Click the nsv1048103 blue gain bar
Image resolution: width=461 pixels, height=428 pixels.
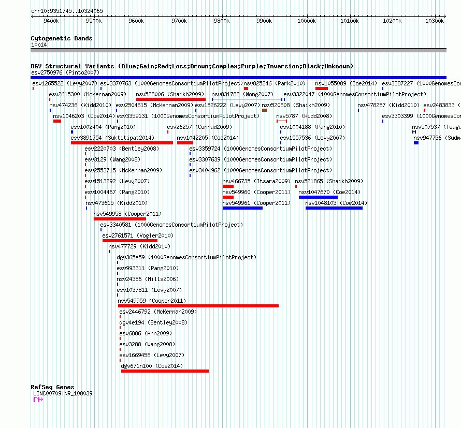point(334,208)
